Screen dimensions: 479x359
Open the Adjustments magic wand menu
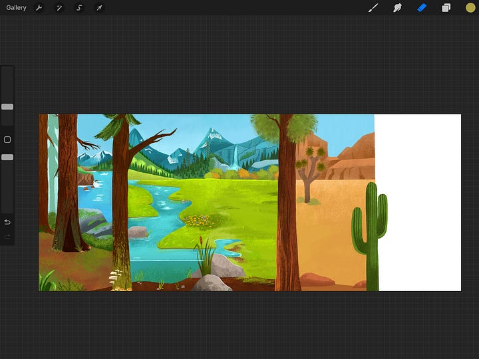pos(59,7)
